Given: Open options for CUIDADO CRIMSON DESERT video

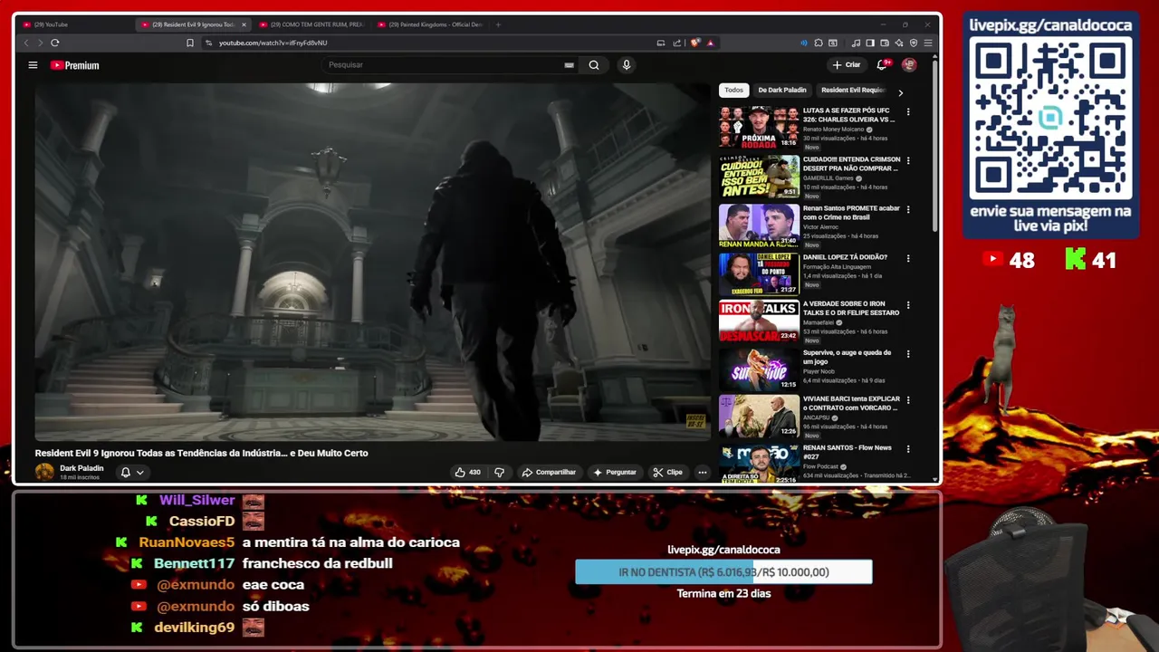Looking at the screenshot, I should point(908,160).
